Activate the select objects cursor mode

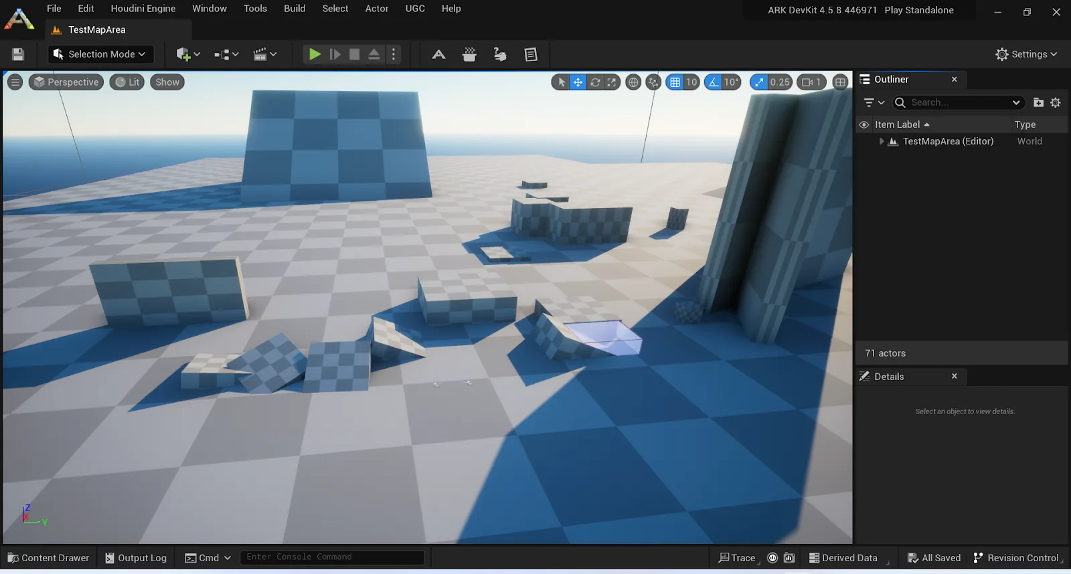pos(561,82)
